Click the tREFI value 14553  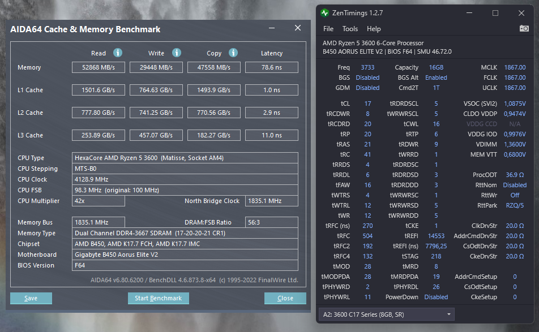[x=436, y=236]
